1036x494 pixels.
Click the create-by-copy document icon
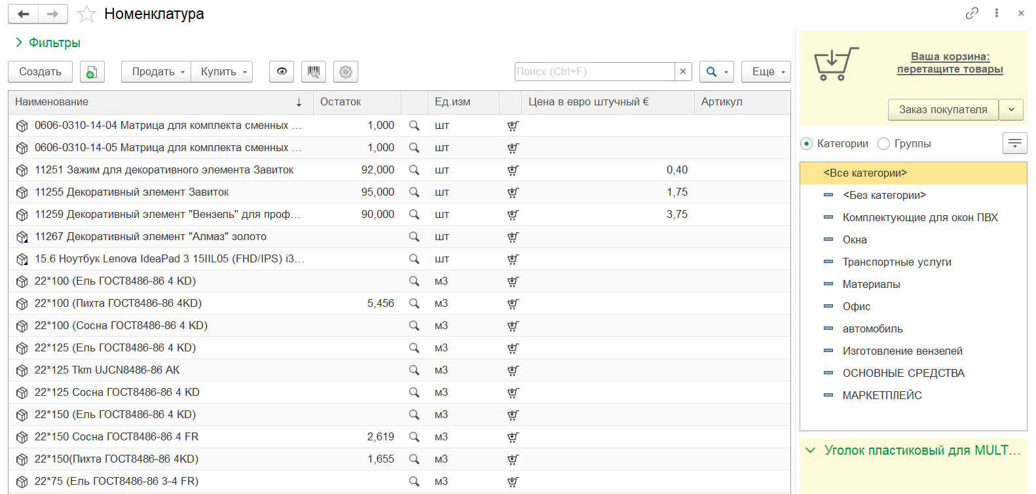pos(92,71)
